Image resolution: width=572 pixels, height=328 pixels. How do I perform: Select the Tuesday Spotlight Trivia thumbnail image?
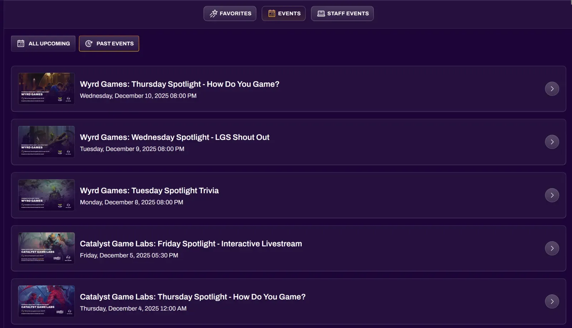[x=46, y=195]
